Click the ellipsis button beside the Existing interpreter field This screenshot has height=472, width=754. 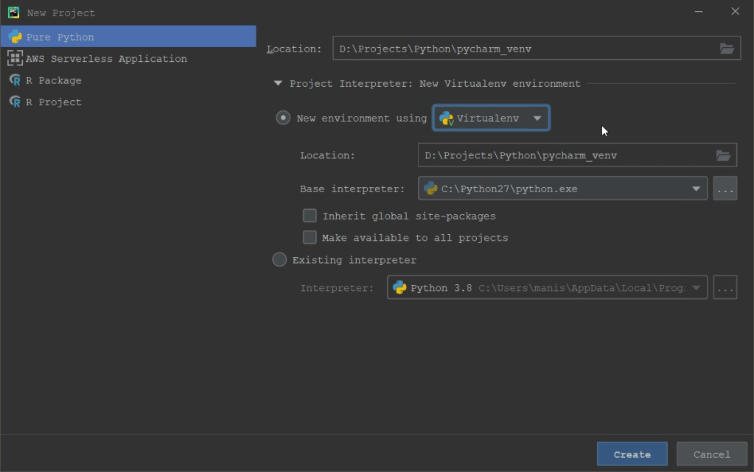click(x=725, y=288)
